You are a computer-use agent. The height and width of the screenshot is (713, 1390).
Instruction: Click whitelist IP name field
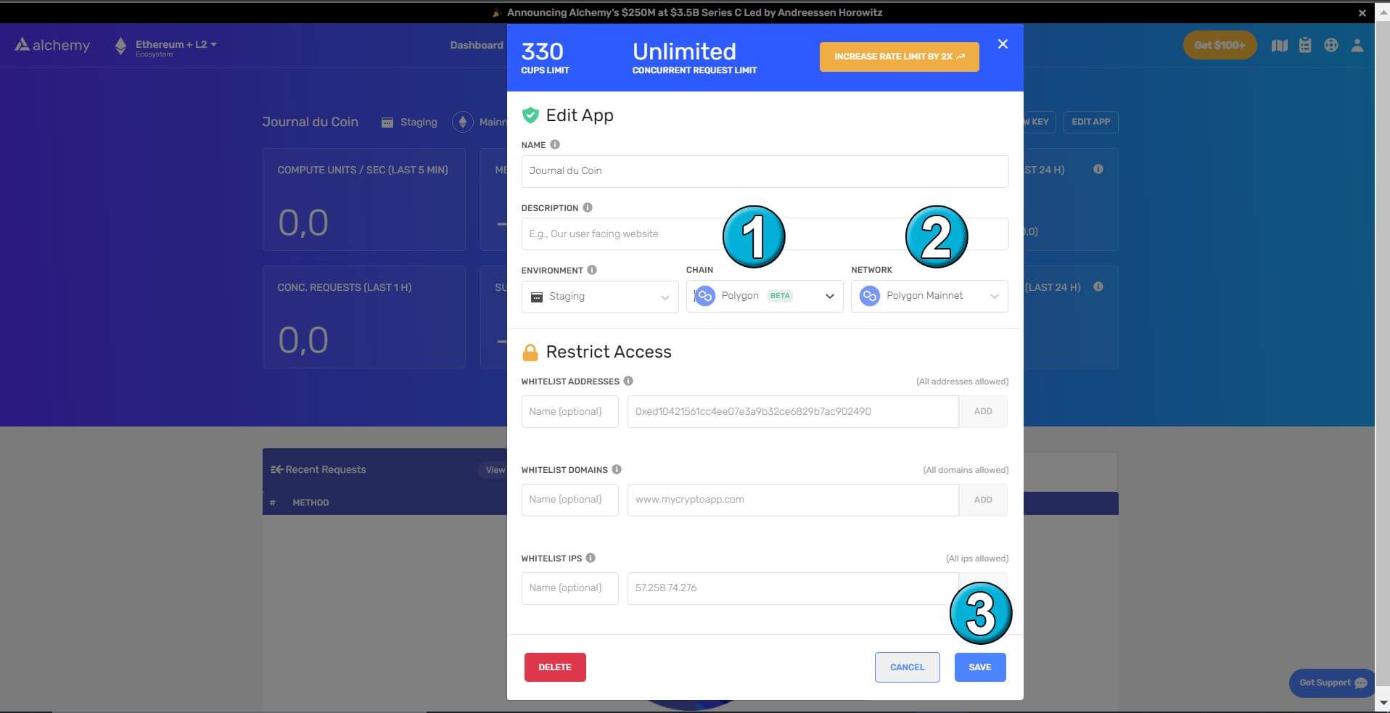[x=569, y=588]
